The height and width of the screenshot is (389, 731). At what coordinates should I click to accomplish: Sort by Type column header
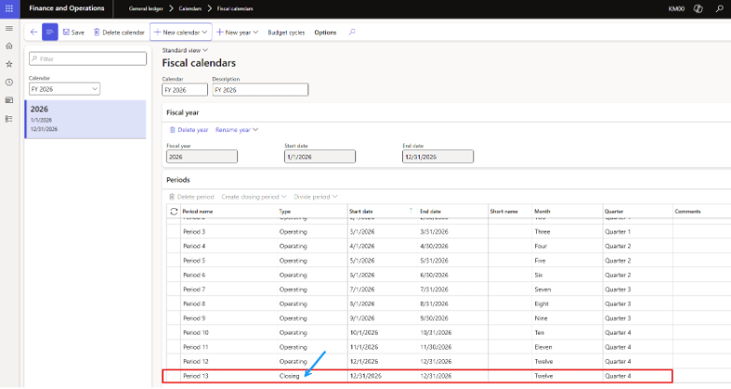click(x=285, y=211)
